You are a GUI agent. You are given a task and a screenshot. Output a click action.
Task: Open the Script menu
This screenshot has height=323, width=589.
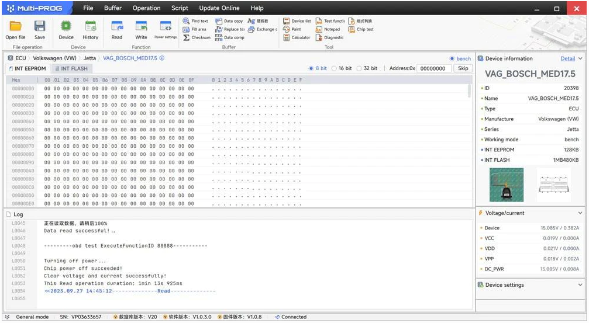tap(180, 8)
